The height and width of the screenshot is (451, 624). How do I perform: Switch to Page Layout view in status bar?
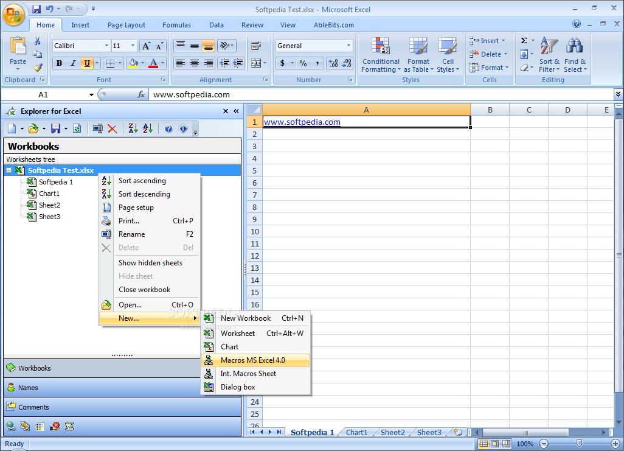pos(494,444)
